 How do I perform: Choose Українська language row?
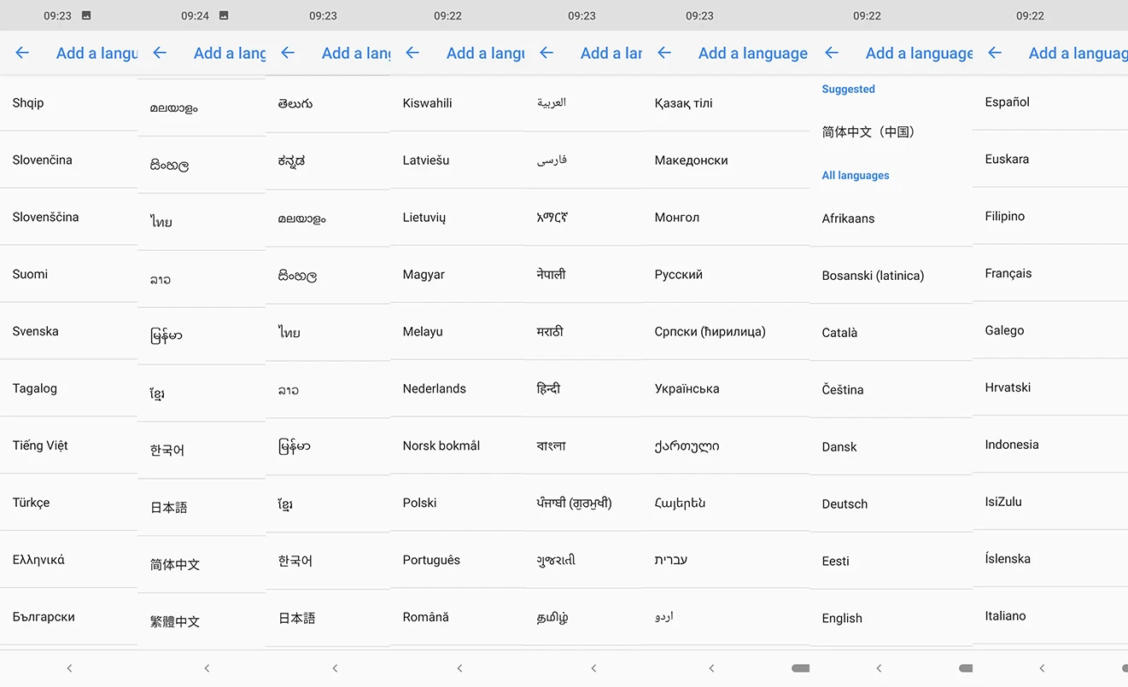click(726, 388)
